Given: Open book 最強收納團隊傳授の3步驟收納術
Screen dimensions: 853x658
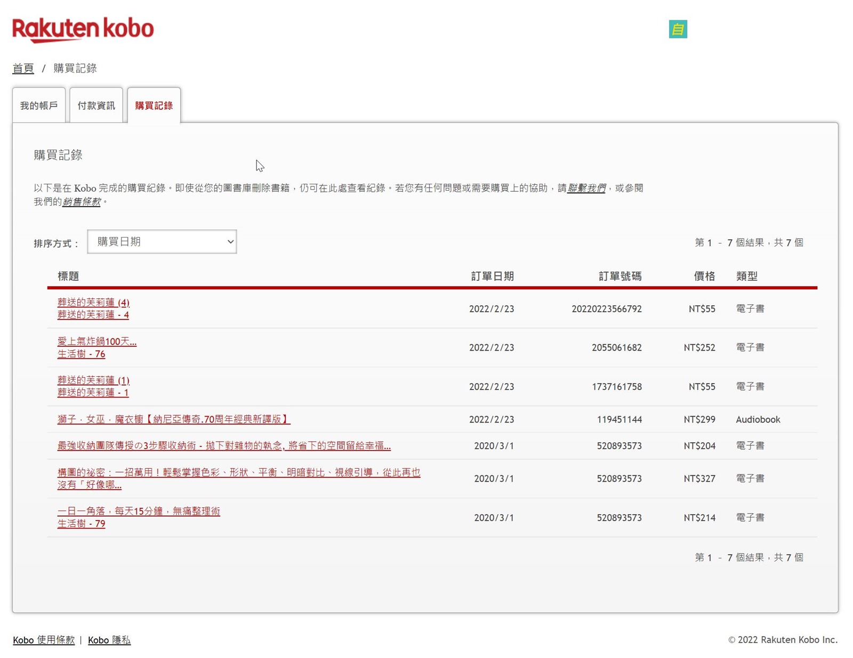Looking at the screenshot, I should click(224, 445).
